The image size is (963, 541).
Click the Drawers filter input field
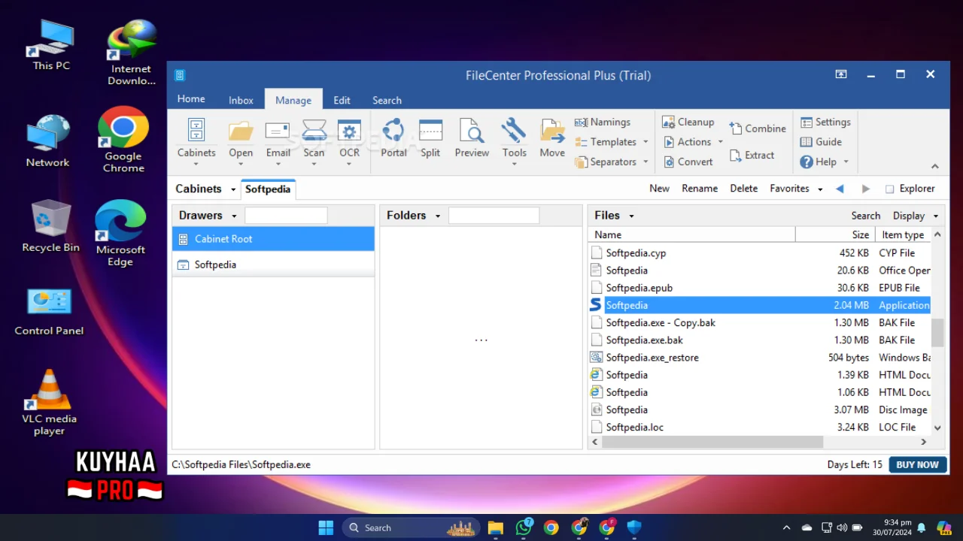[286, 216]
